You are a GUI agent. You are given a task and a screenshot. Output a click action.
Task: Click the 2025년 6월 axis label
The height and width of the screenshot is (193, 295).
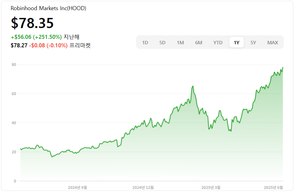(273, 187)
